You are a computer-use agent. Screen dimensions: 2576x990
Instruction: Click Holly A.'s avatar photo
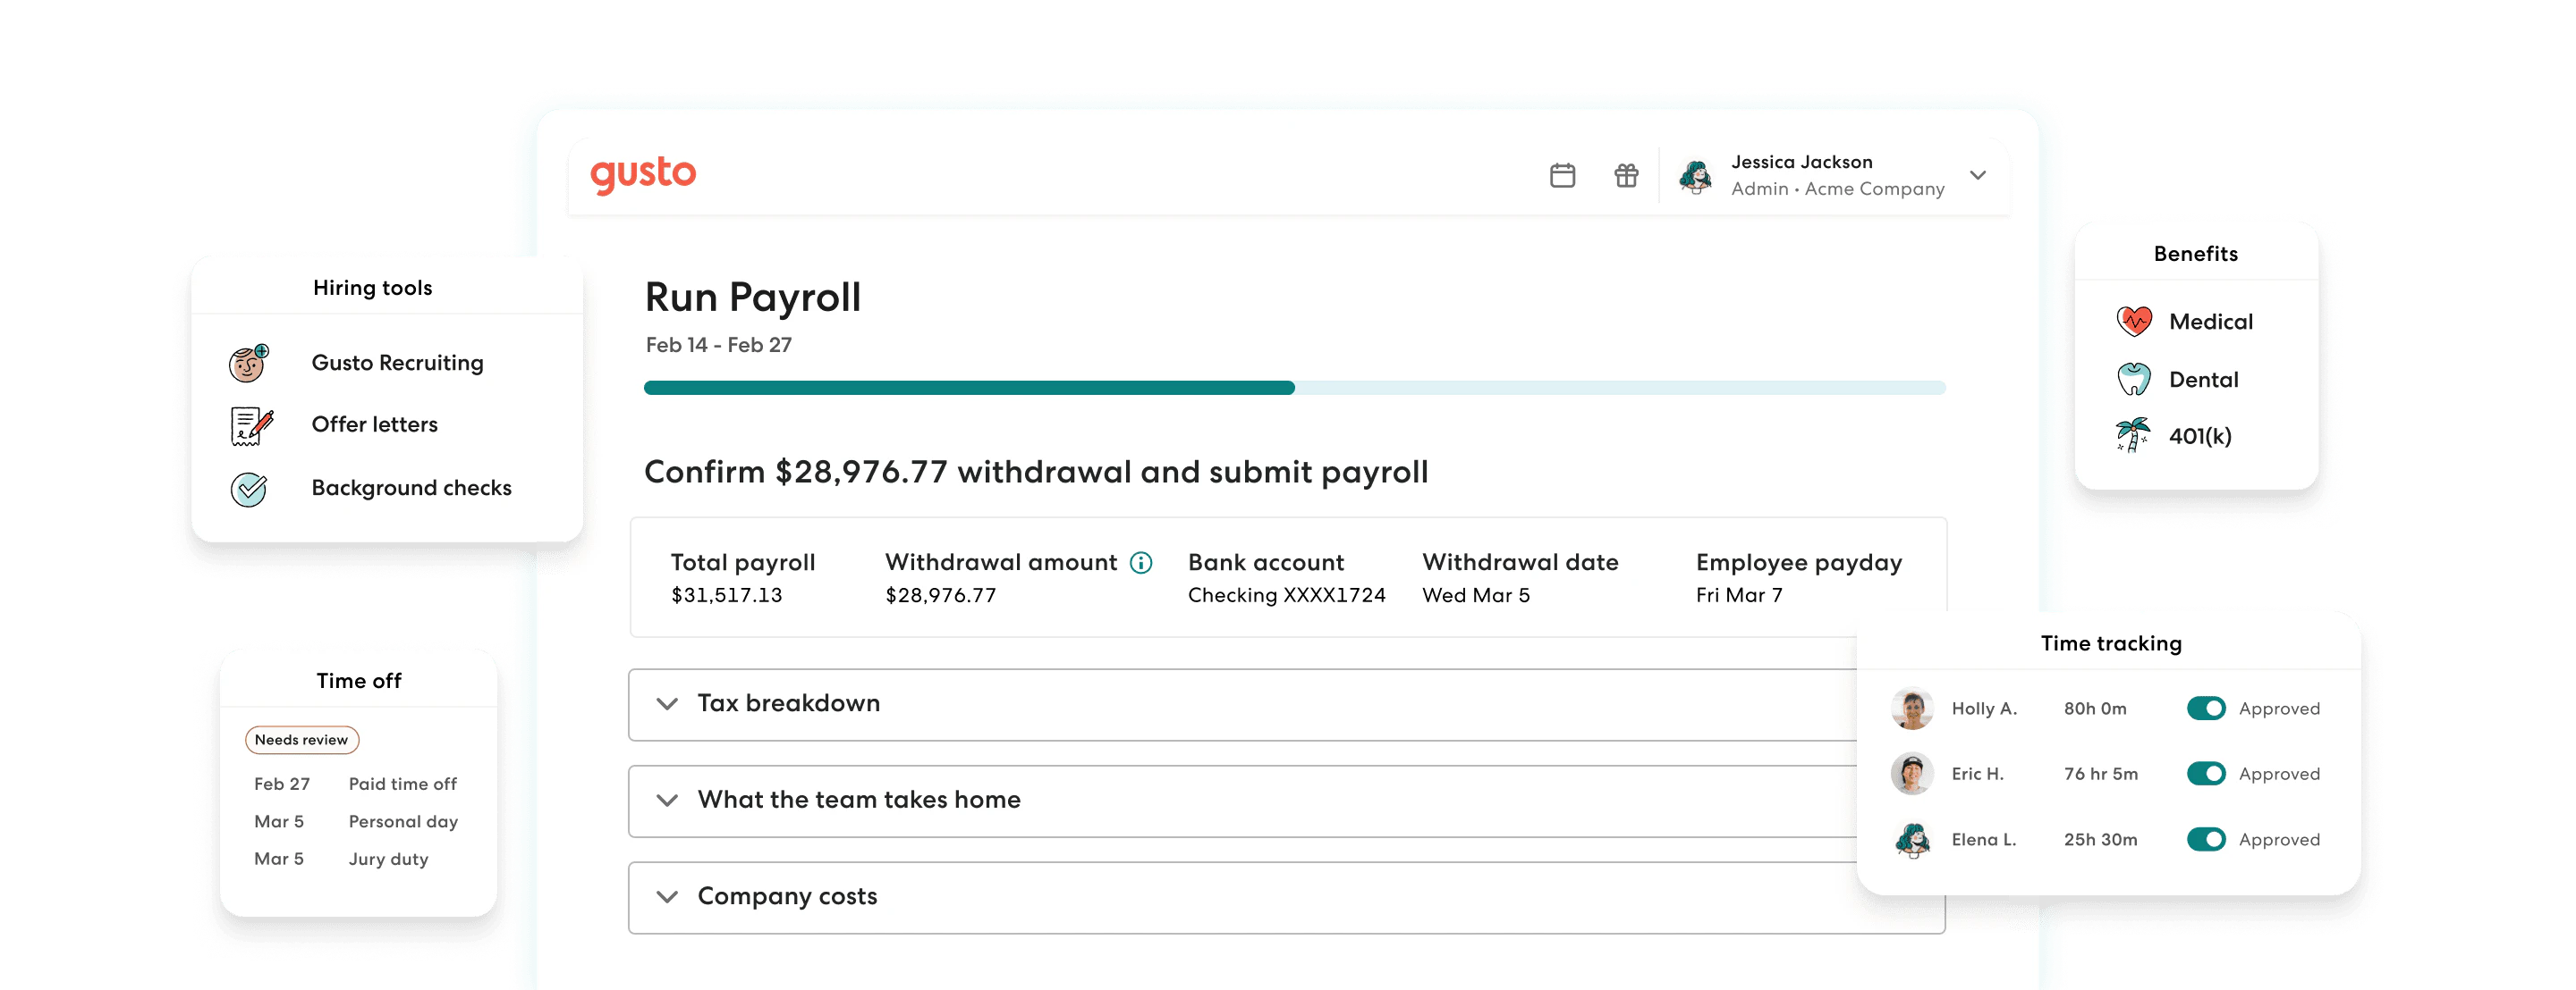1912,709
